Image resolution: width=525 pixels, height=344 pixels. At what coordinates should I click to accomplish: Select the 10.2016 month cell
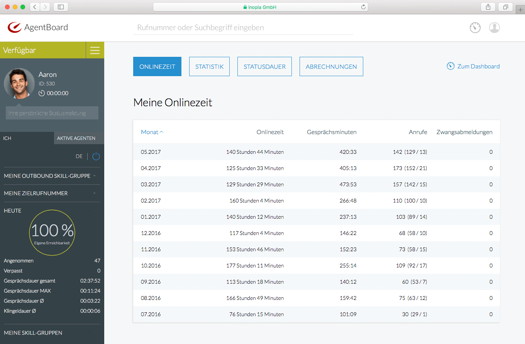[151, 266]
